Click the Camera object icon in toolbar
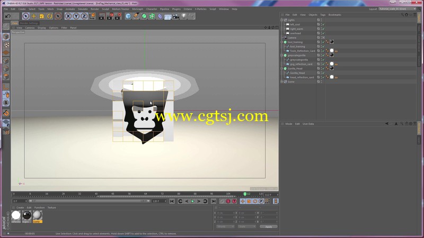424x238 pixels. pyautogui.click(x=176, y=16)
